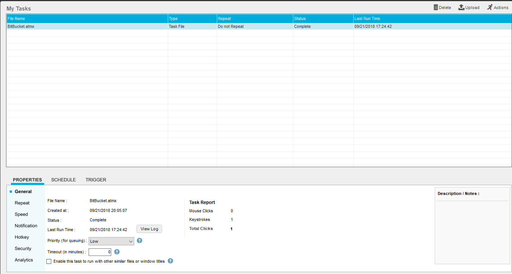This screenshot has height=274, width=512.
Task: Go to Notification settings in sidebar
Action: [26, 226]
